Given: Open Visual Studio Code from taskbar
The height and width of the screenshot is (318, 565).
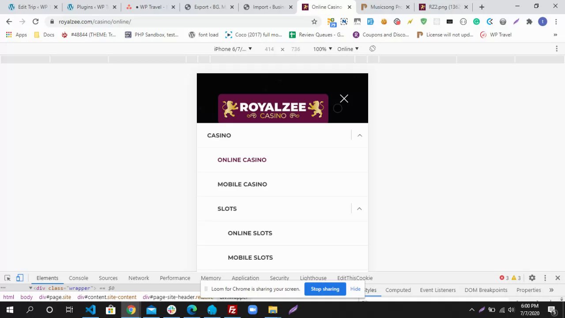Looking at the screenshot, I should pos(90,310).
